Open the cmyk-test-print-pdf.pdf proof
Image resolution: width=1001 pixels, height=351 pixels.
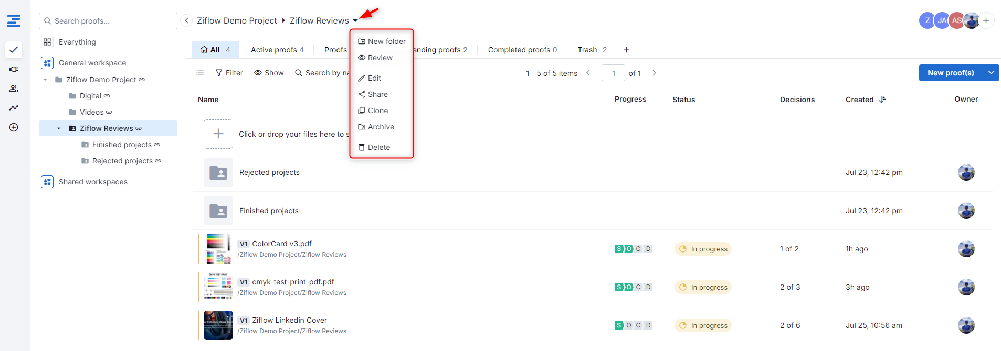click(x=293, y=282)
